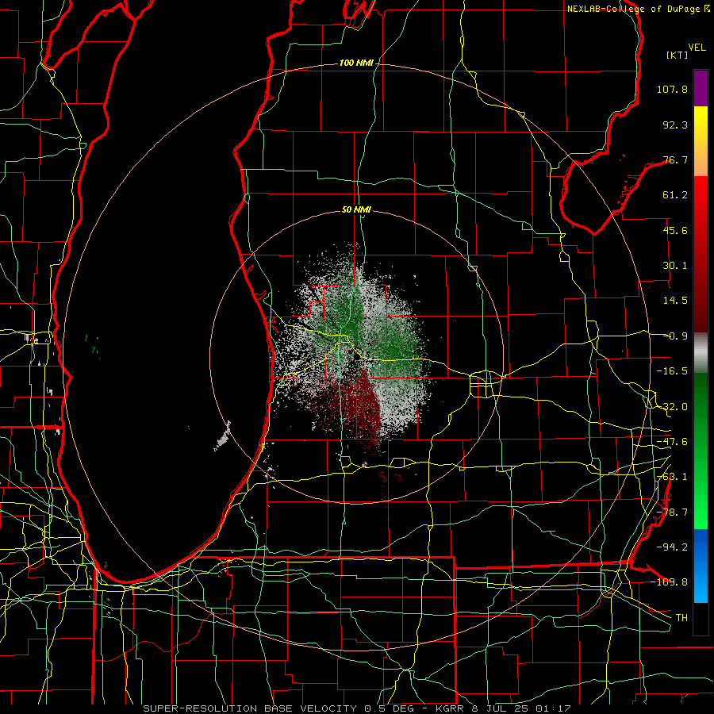Select the 107.8 legend value
This screenshot has width=714, height=714.
point(672,89)
